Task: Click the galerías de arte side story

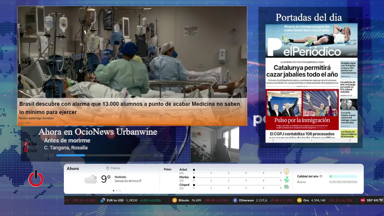Action: click(349, 87)
